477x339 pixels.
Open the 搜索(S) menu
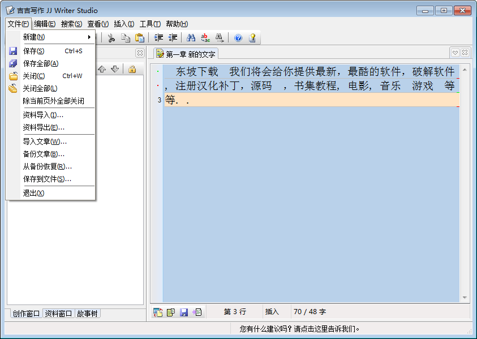tap(71, 24)
